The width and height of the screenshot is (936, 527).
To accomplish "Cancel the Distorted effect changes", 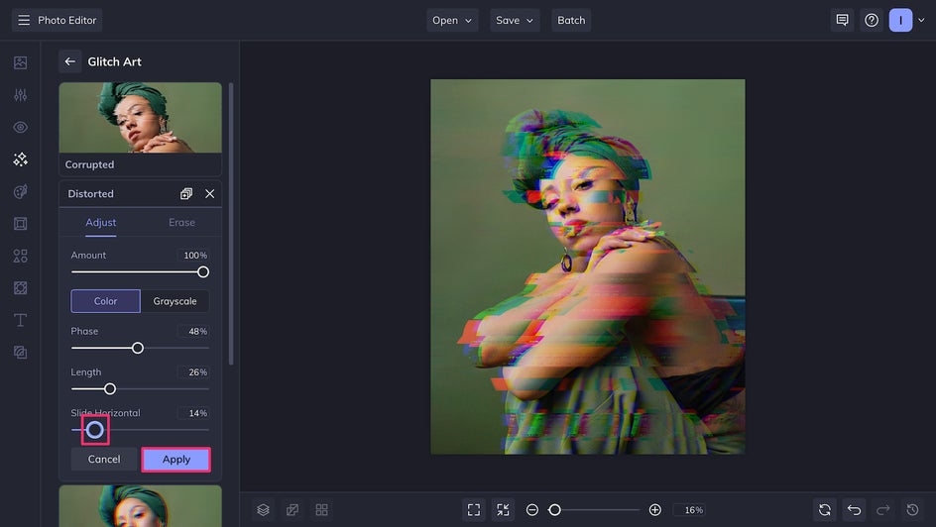I will [104, 459].
